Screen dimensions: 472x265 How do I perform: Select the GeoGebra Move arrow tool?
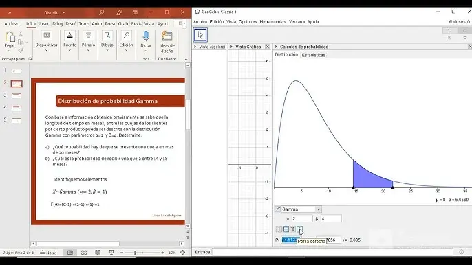(200, 35)
